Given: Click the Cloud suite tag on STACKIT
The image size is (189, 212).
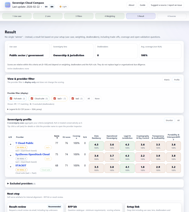Looking at the screenshot, I should (46, 170).
